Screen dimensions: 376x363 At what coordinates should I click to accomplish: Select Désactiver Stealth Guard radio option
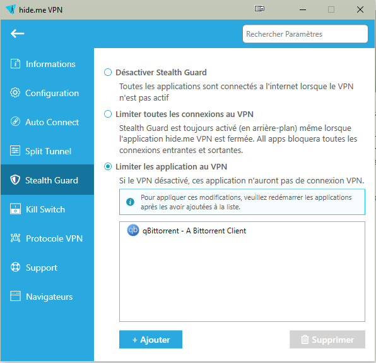[x=108, y=72]
